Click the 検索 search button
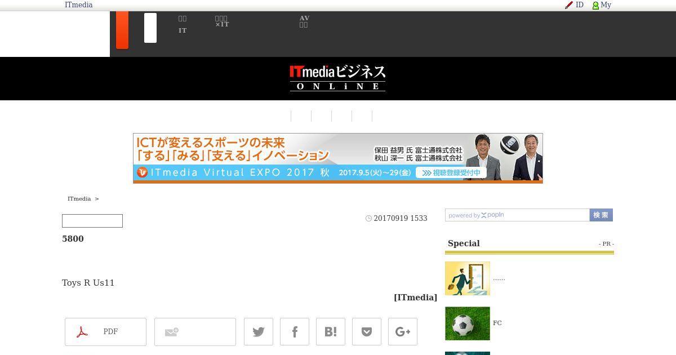 coord(601,215)
